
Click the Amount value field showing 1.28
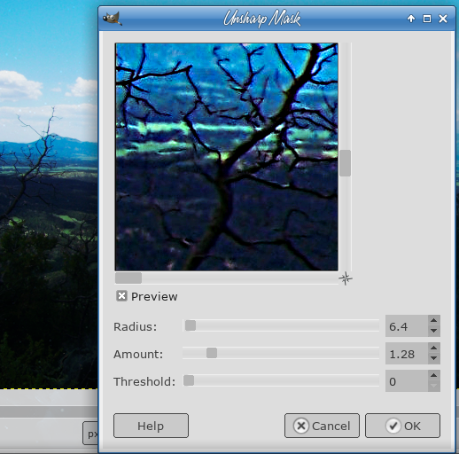pyautogui.click(x=407, y=354)
